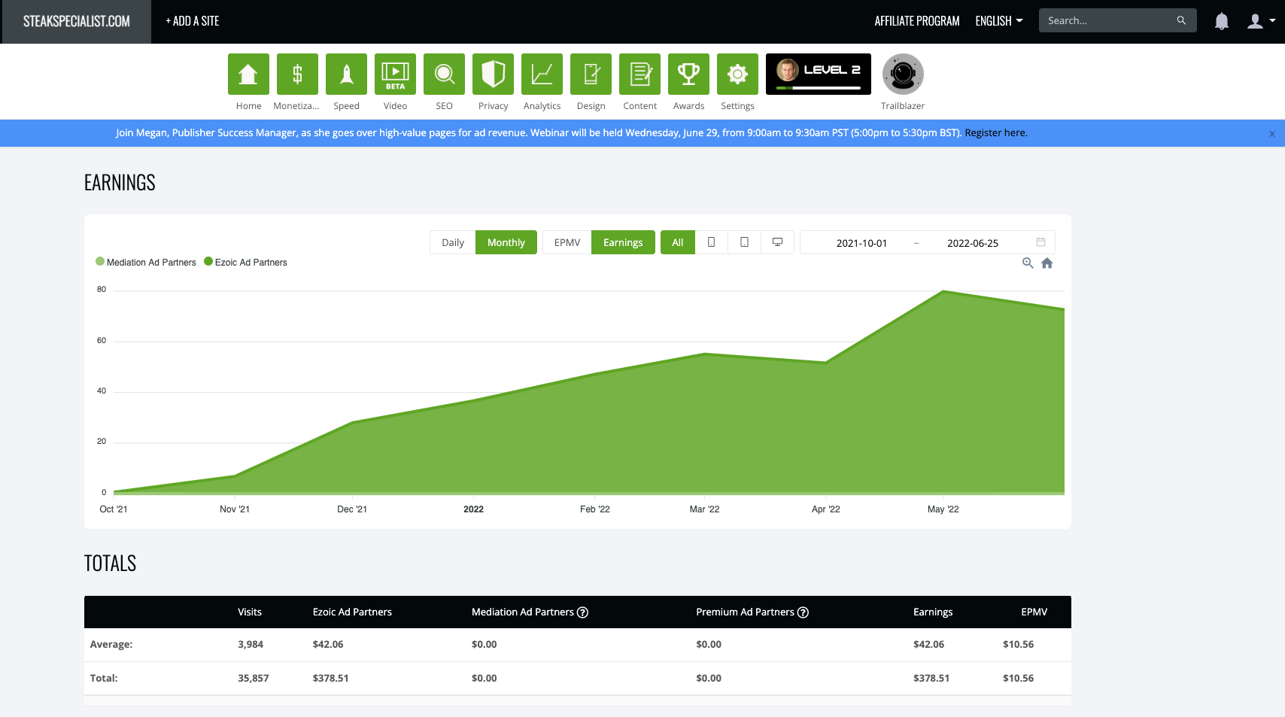Filter chart by desktop device

(x=777, y=242)
